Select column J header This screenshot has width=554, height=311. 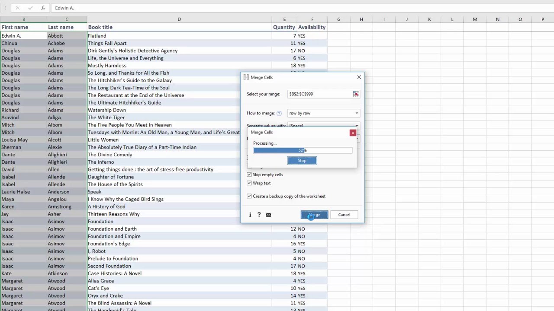pos(407,19)
